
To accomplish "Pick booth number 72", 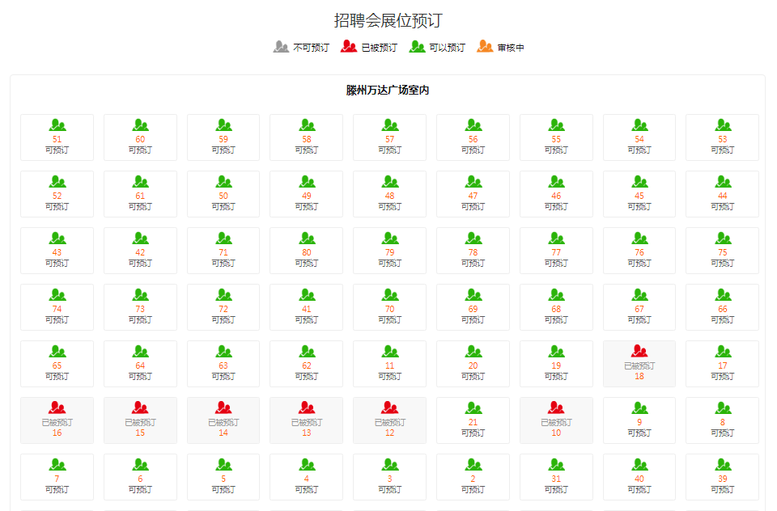I will 223,307.
